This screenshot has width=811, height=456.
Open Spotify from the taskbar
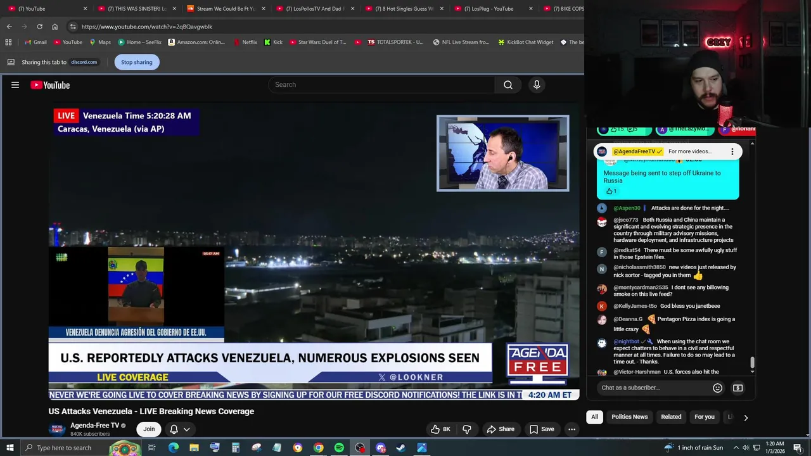click(339, 448)
